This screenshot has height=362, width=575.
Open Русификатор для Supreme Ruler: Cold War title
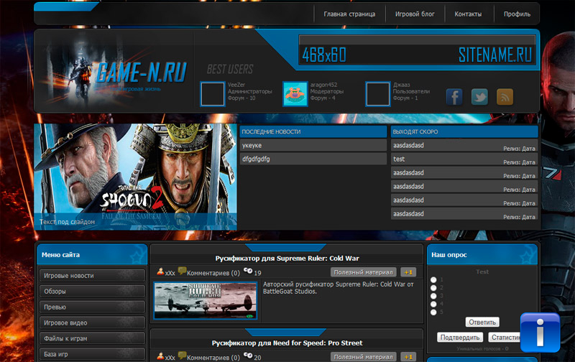click(287, 259)
